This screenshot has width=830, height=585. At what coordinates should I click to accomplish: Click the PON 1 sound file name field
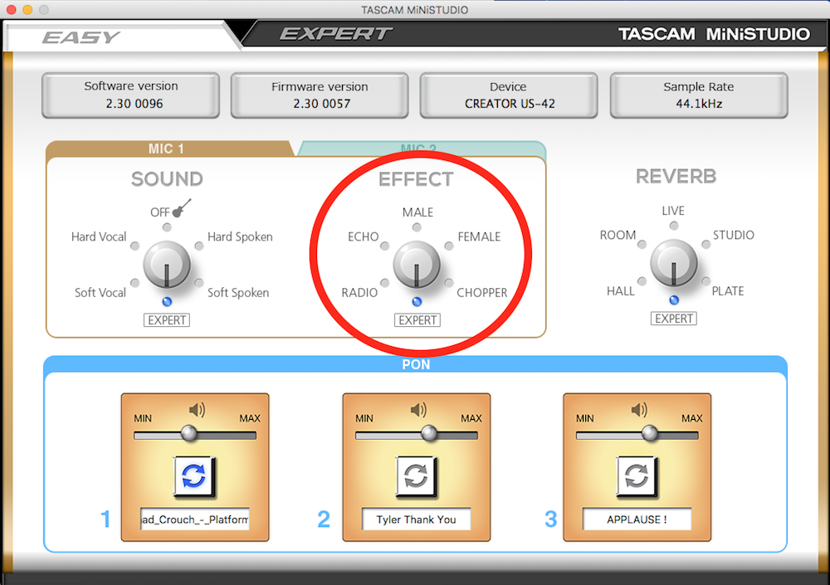tap(195, 519)
